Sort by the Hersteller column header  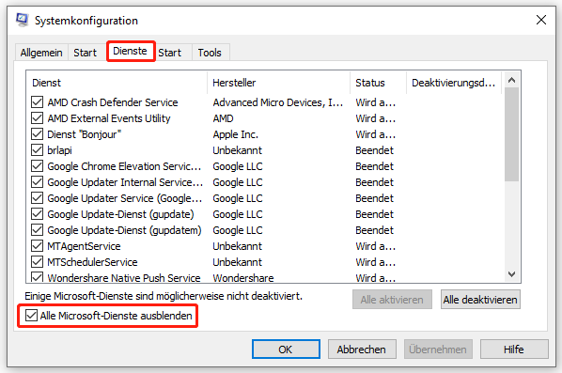coord(278,83)
